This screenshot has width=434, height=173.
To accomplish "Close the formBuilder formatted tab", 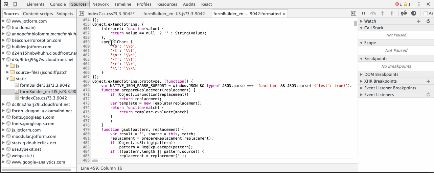I will (x=284, y=14).
